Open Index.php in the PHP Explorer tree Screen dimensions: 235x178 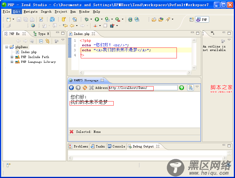(x=28, y=52)
